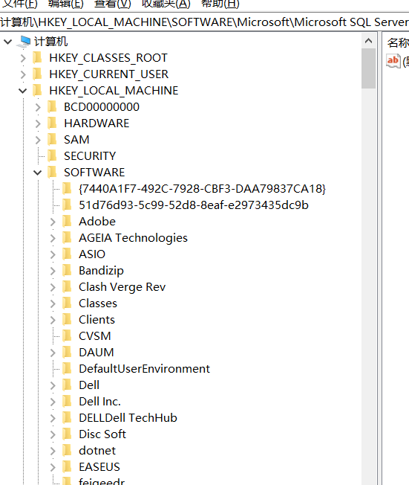The width and height of the screenshot is (409, 485).
Task: Click Classes folder icon
Action: pos(67,303)
